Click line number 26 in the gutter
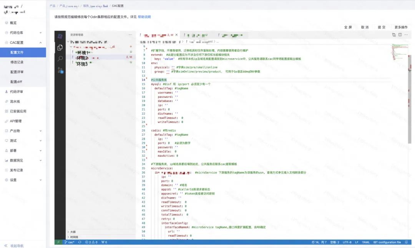The image size is (415, 248). [143, 130]
